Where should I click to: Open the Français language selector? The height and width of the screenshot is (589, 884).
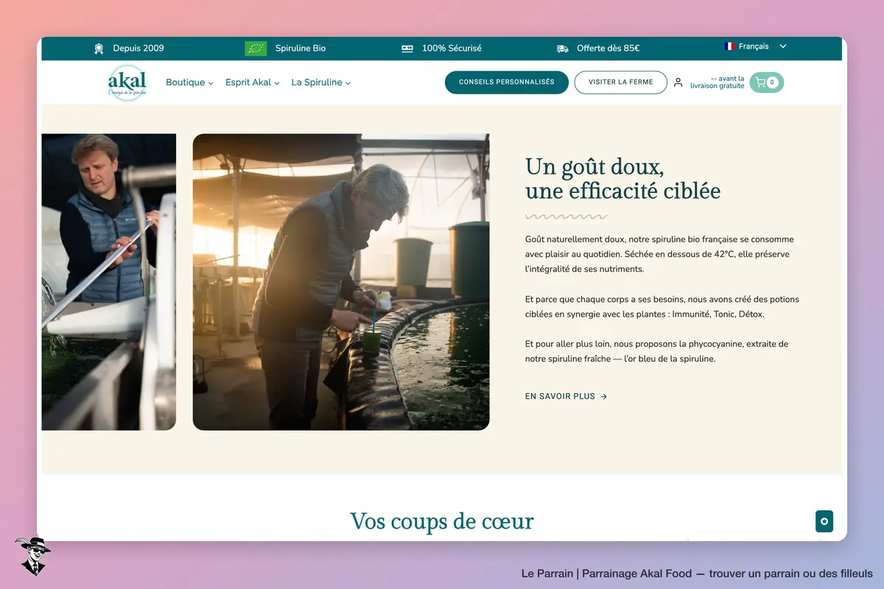[756, 46]
